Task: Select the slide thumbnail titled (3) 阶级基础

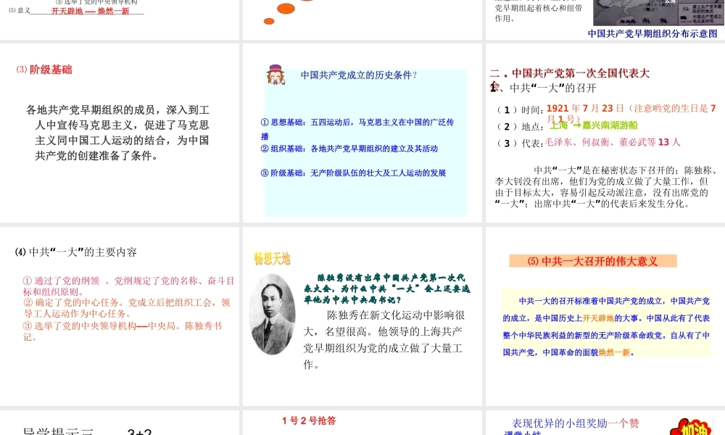Action: coord(120,133)
